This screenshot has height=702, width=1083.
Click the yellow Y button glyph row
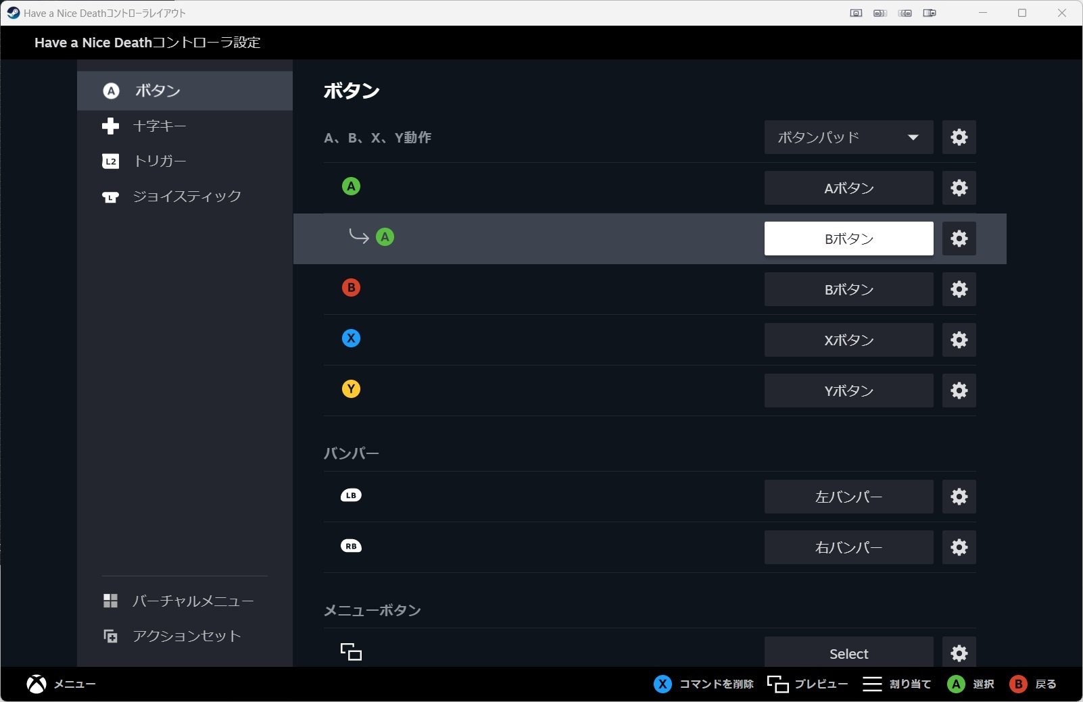click(x=351, y=389)
